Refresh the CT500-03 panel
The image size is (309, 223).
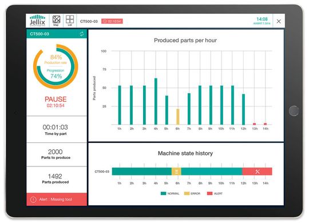pos(82,34)
